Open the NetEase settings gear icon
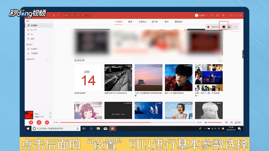The image size is (269, 151). click(223, 15)
